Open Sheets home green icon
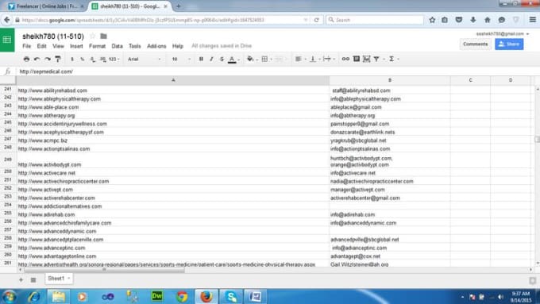Viewport: 540px width, 304px height. tap(7, 40)
